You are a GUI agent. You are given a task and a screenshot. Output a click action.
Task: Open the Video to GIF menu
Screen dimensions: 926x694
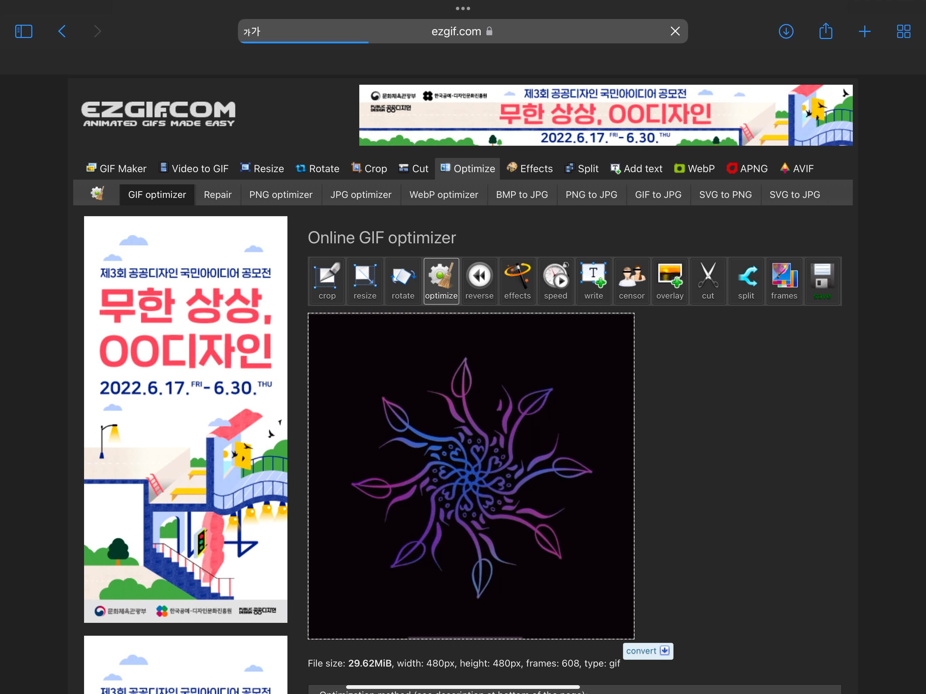pyautogui.click(x=194, y=169)
